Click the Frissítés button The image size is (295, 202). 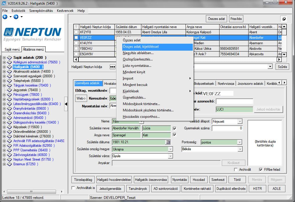pyautogui.click(x=236, y=19)
